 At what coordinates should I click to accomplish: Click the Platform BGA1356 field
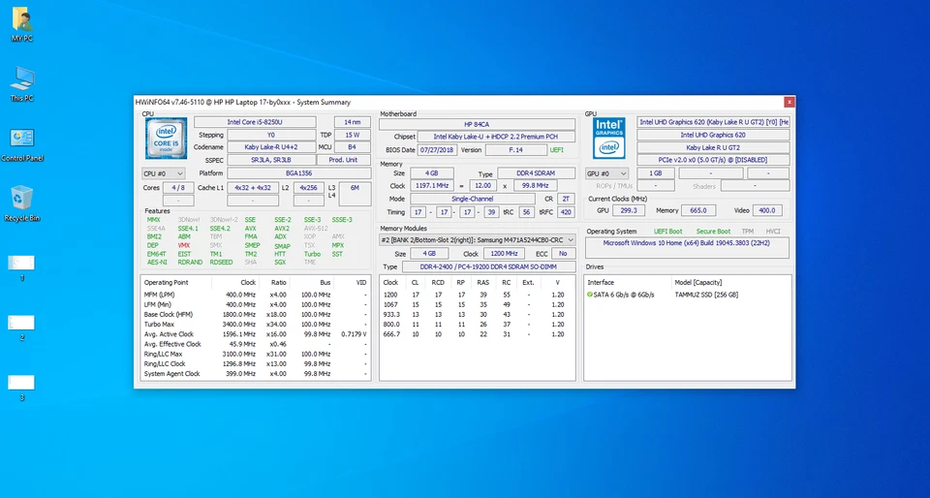tap(299, 173)
